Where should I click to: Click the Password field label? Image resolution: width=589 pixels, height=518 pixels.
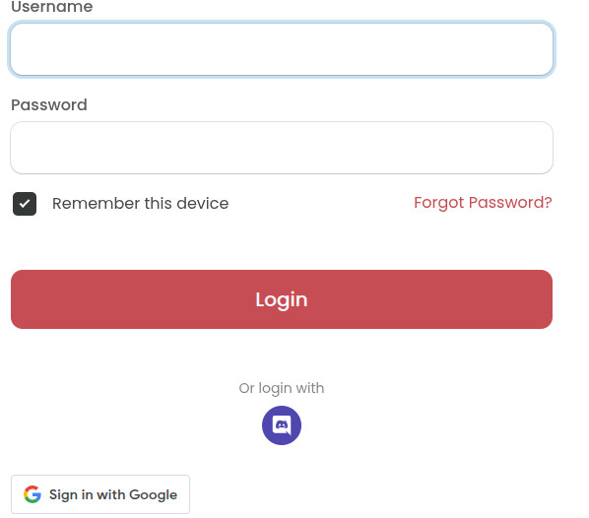(49, 104)
